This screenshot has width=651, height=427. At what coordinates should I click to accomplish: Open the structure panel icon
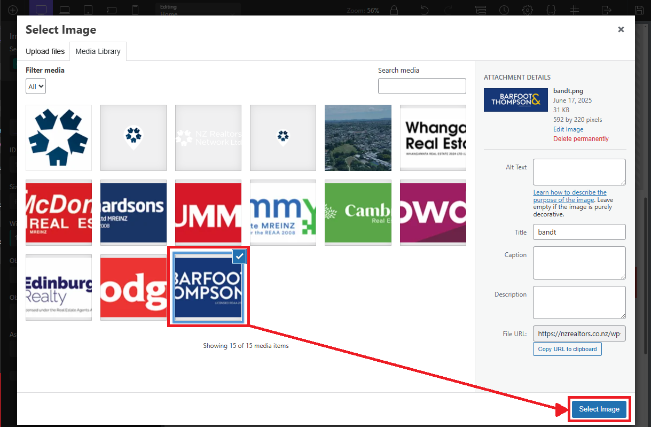(x=481, y=10)
